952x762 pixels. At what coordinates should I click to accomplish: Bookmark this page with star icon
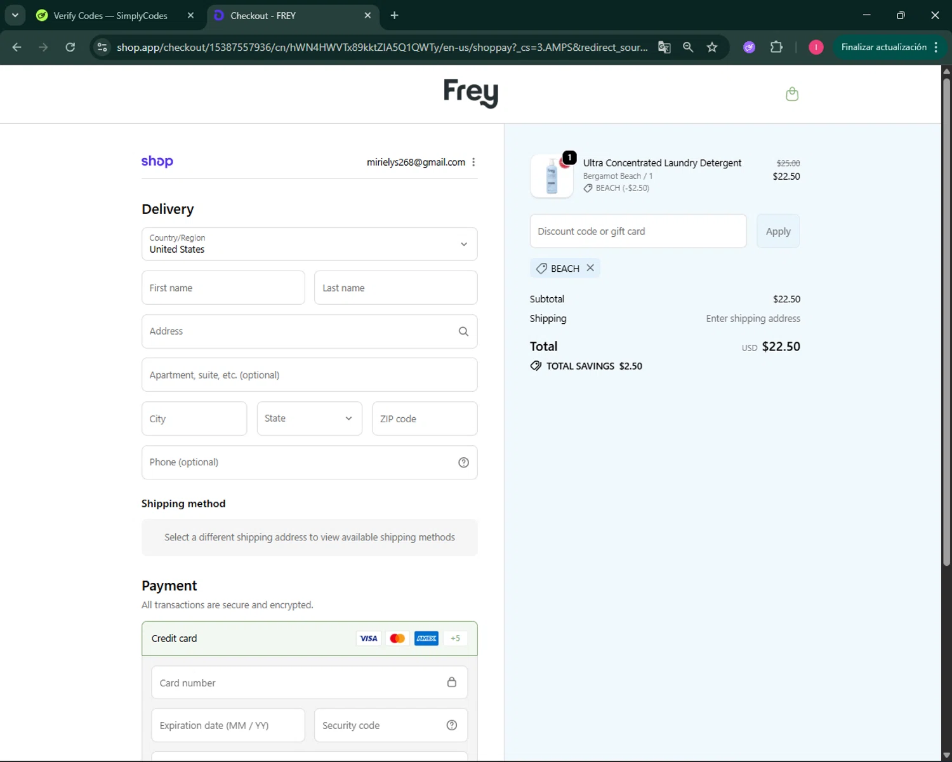tap(712, 47)
